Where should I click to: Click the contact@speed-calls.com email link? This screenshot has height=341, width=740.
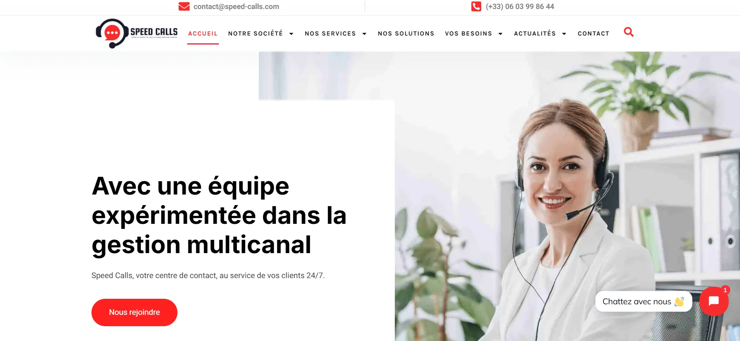point(236,7)
